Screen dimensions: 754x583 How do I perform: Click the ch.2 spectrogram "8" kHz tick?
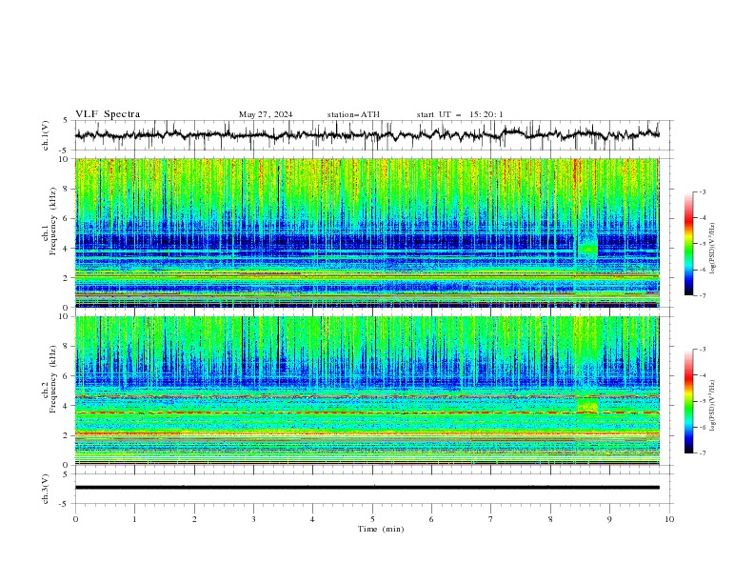tap(66, 347)
